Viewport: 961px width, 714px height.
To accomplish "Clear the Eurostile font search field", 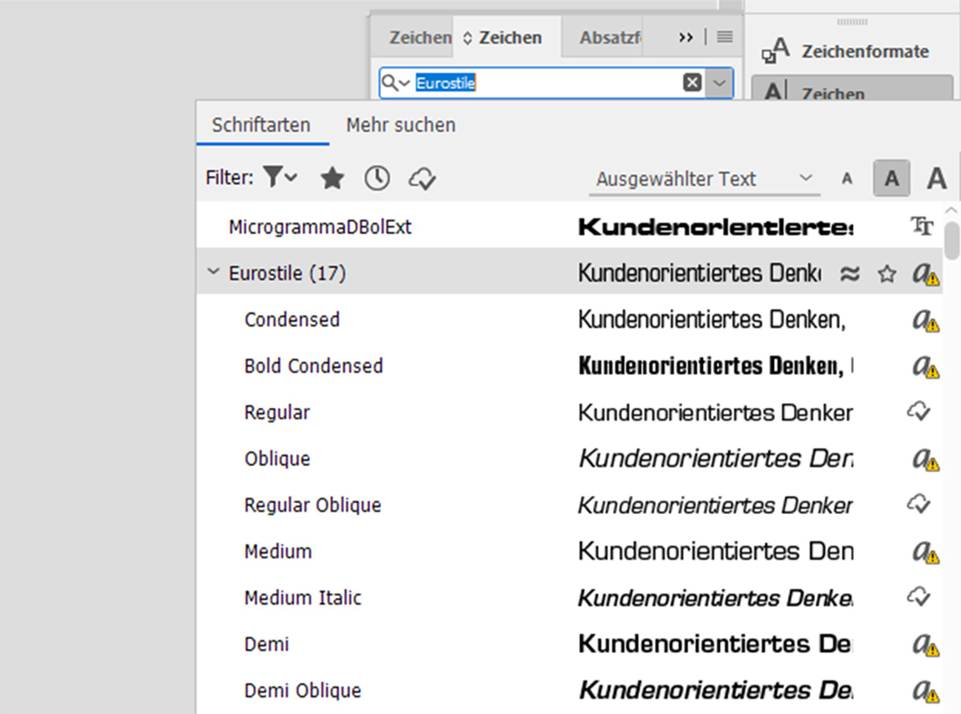I will click(x=692, y=82).
